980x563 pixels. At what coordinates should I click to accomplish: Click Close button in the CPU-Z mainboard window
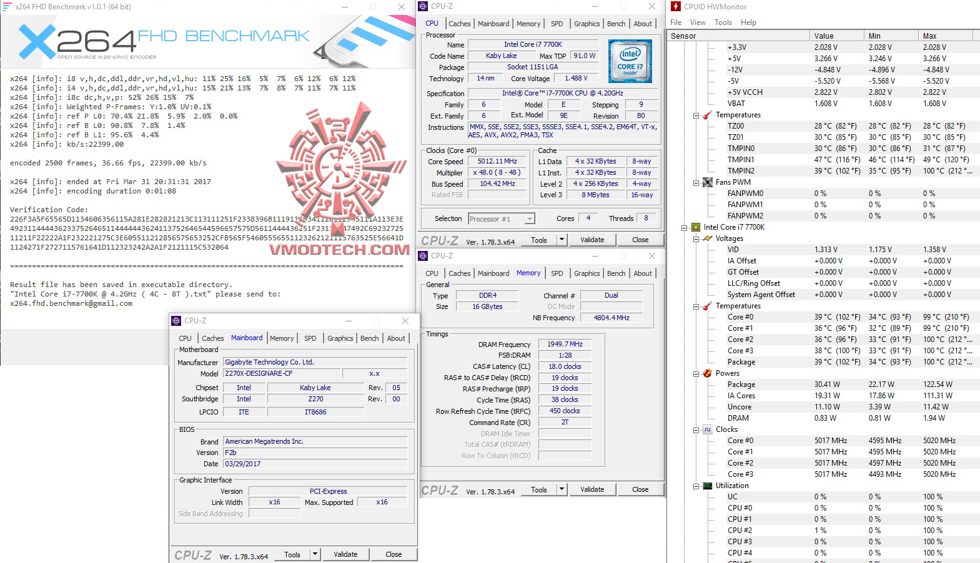coord(393,554)
